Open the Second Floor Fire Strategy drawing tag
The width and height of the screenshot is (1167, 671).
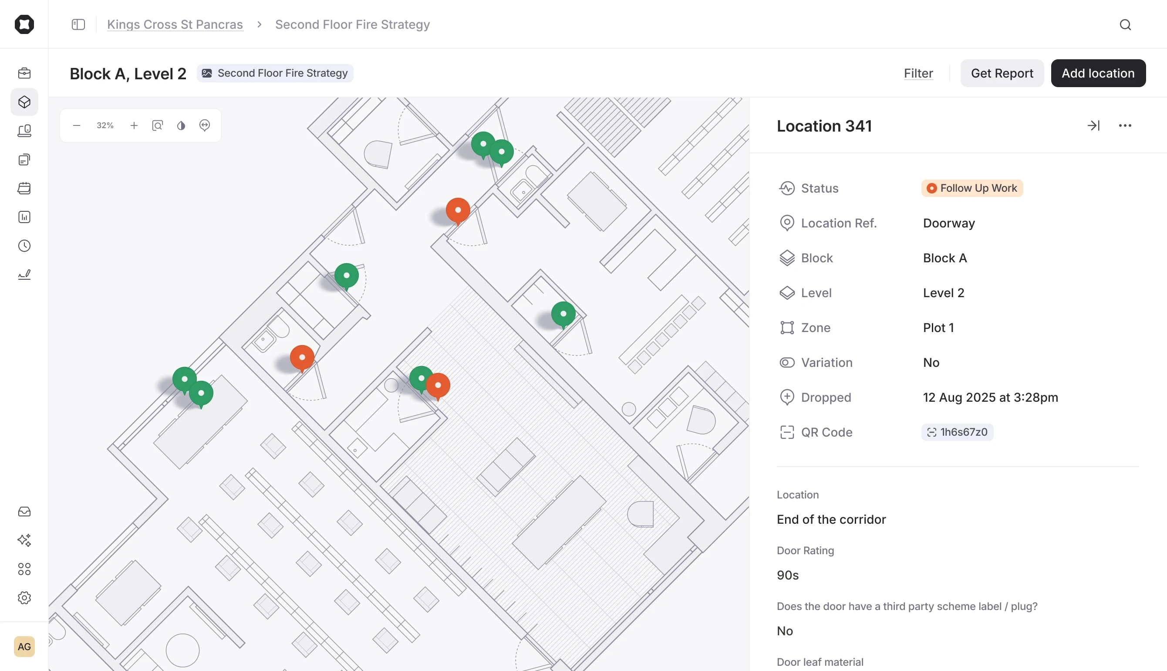click(275, 73)
